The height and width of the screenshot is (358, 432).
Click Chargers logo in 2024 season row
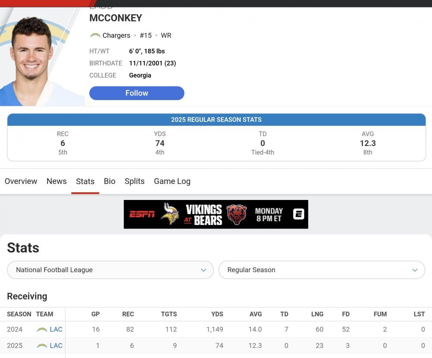point(42,329)
